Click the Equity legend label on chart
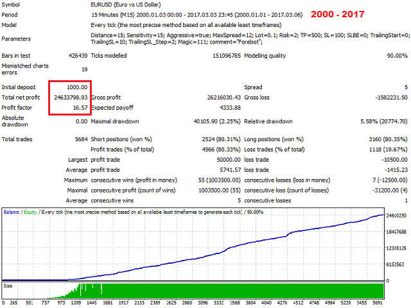 (x=30, y=212)
